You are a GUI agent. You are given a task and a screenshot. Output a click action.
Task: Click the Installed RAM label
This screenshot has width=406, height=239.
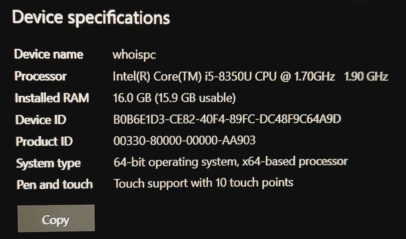pos(52,98)
